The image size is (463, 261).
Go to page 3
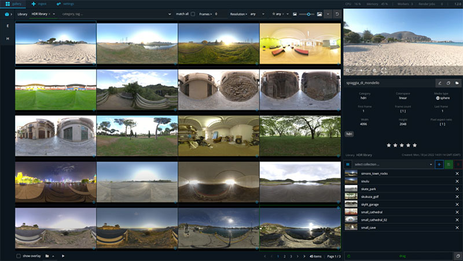pyautogui.click(x=291, y=256)
